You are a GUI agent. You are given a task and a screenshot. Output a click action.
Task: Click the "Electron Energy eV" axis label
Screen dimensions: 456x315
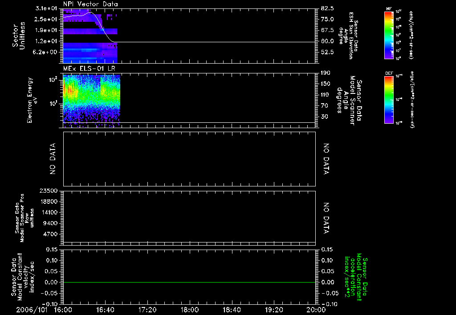[x=32, y=100]
